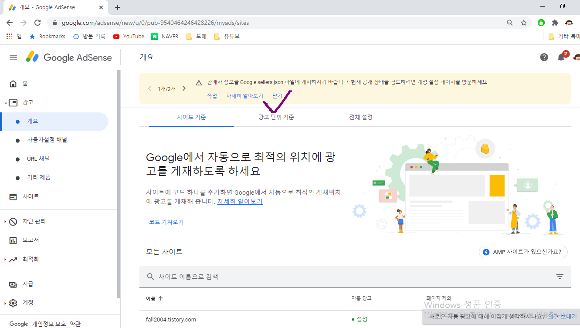580x328 pixels.
Task: Open the YouTube bookmark
Action: (x=129, y=37)
